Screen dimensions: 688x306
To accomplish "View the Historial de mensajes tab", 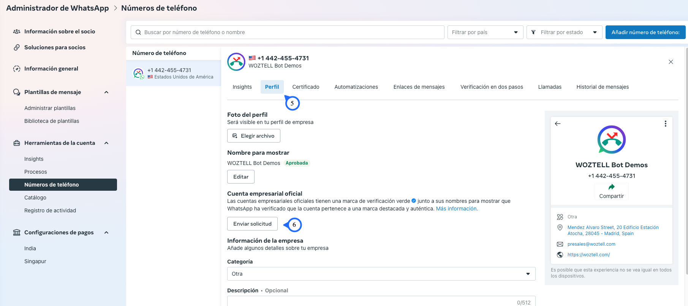I will click(603, 87).
